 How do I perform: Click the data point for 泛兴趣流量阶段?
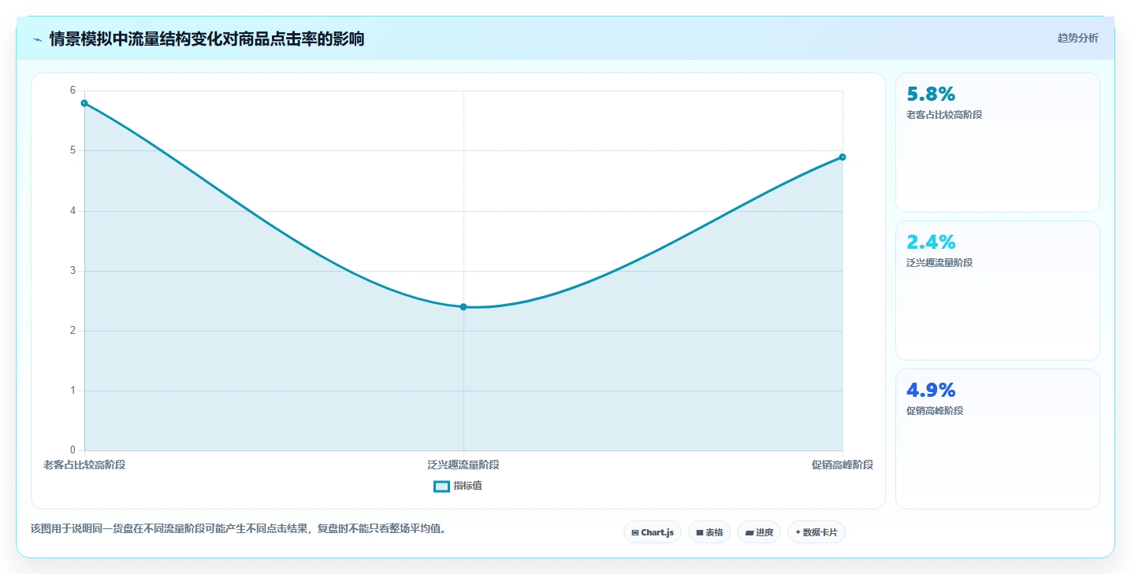tap(463, 307)
